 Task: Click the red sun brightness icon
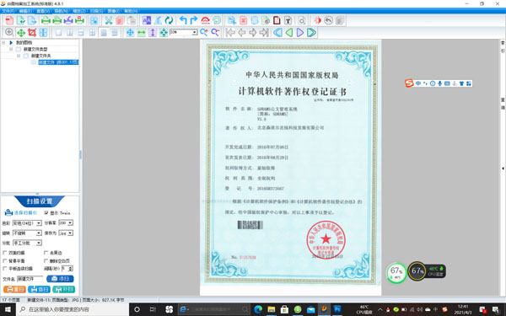click(317, 20)
